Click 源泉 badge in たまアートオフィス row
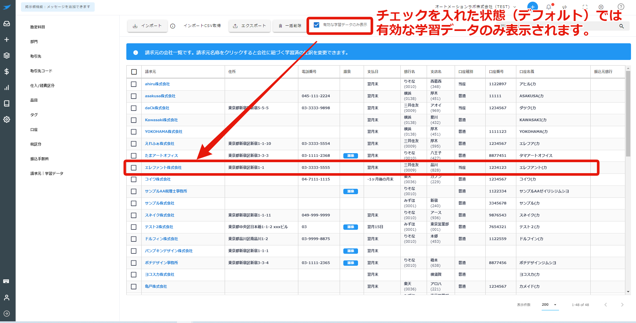This screenshot has height=323, width=636. click(x=351, y=156)
